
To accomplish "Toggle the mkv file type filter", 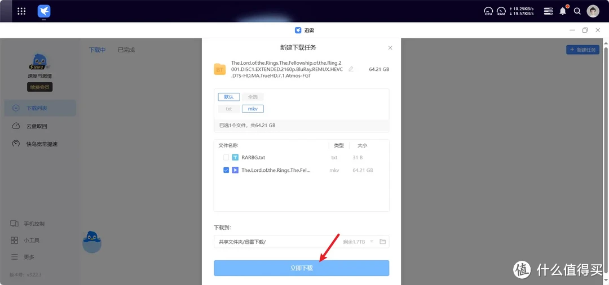I will point(253,109).
